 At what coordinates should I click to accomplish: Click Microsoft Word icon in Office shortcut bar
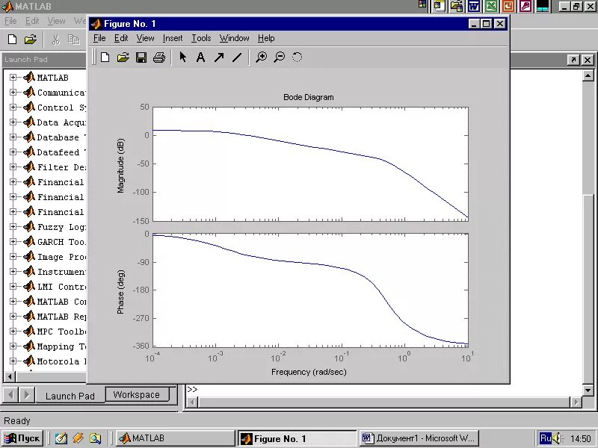click(x=474, y=6)
